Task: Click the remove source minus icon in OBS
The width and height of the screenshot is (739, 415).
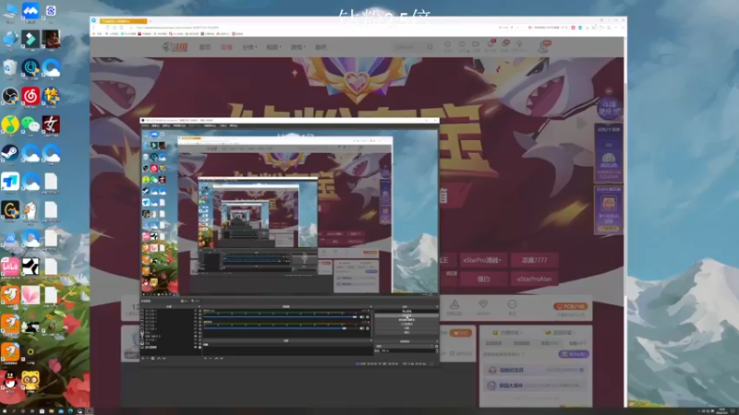Action: pyautogui.click(x=148, y=359)
